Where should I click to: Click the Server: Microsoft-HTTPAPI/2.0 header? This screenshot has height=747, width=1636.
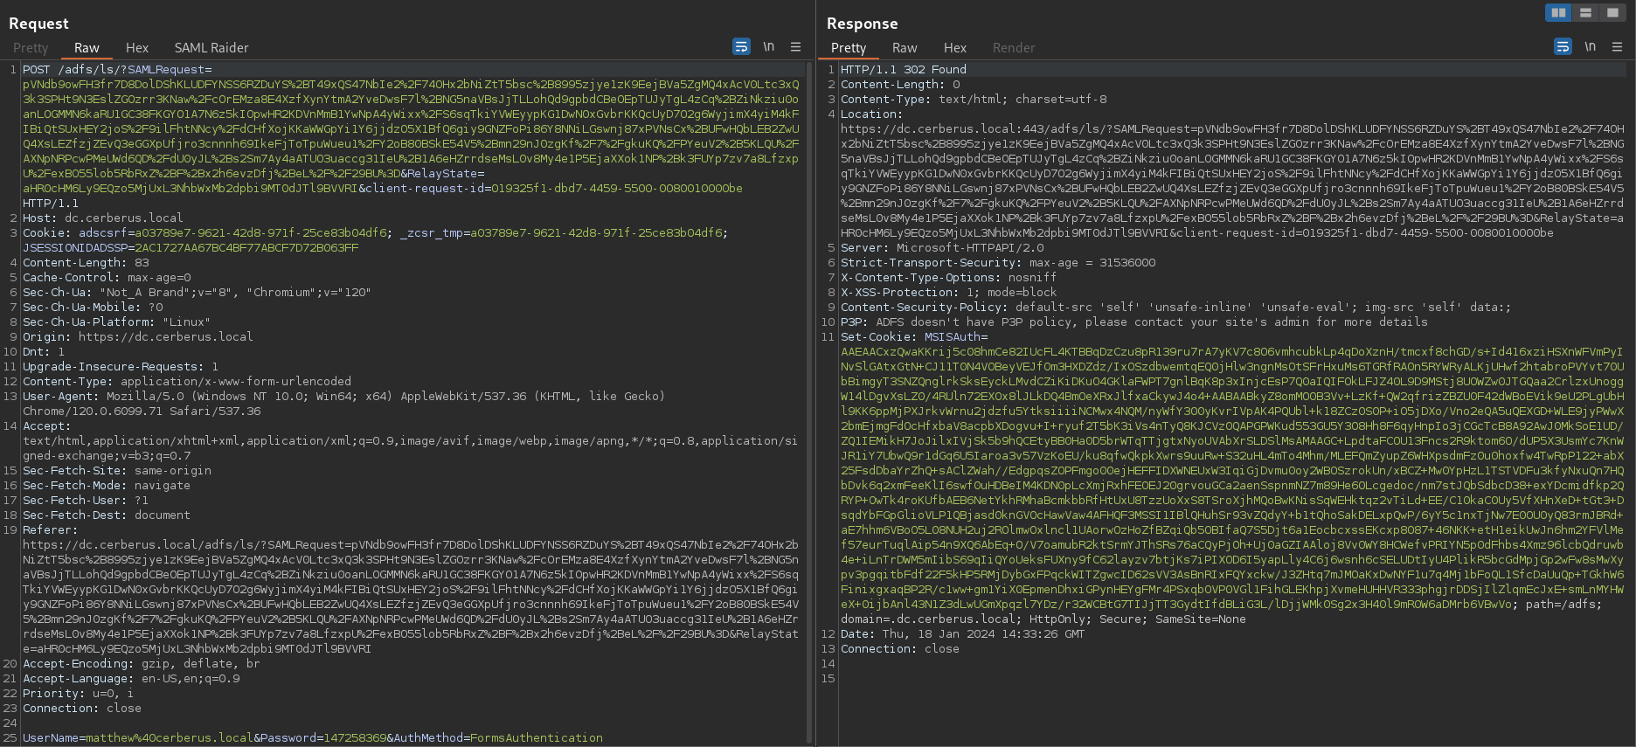[x=942, y=248]
